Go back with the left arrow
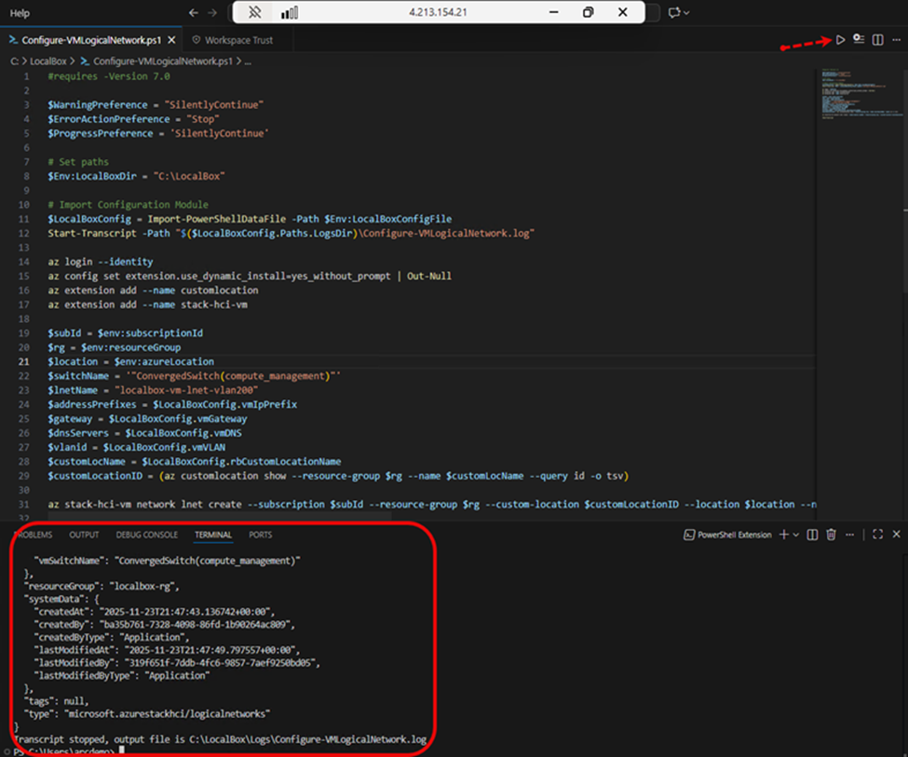The image size is (908, 757). [194, 13]
